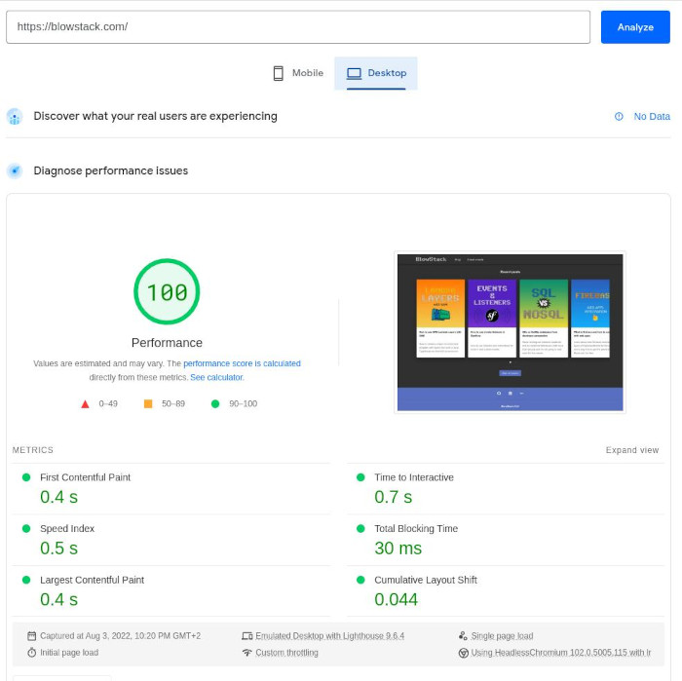682x681 pixels.
Task: Click the Analyze button
Action: coord(634,27)
